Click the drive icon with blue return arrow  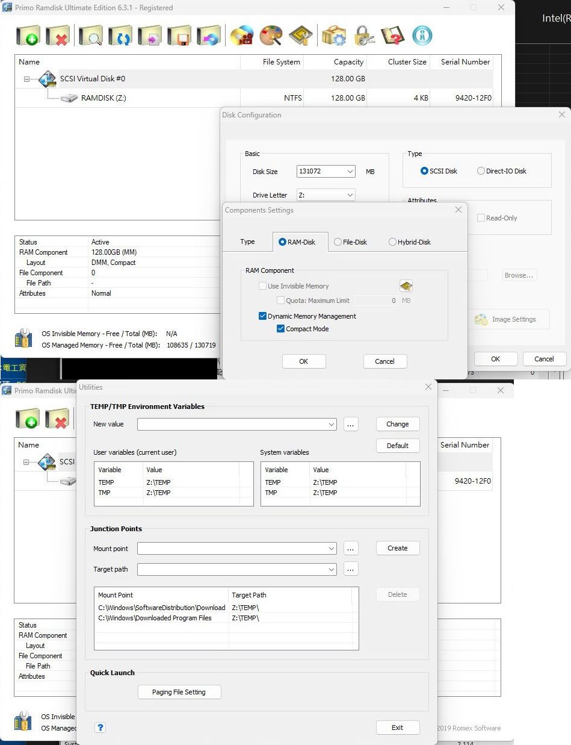tap(209, 36)
